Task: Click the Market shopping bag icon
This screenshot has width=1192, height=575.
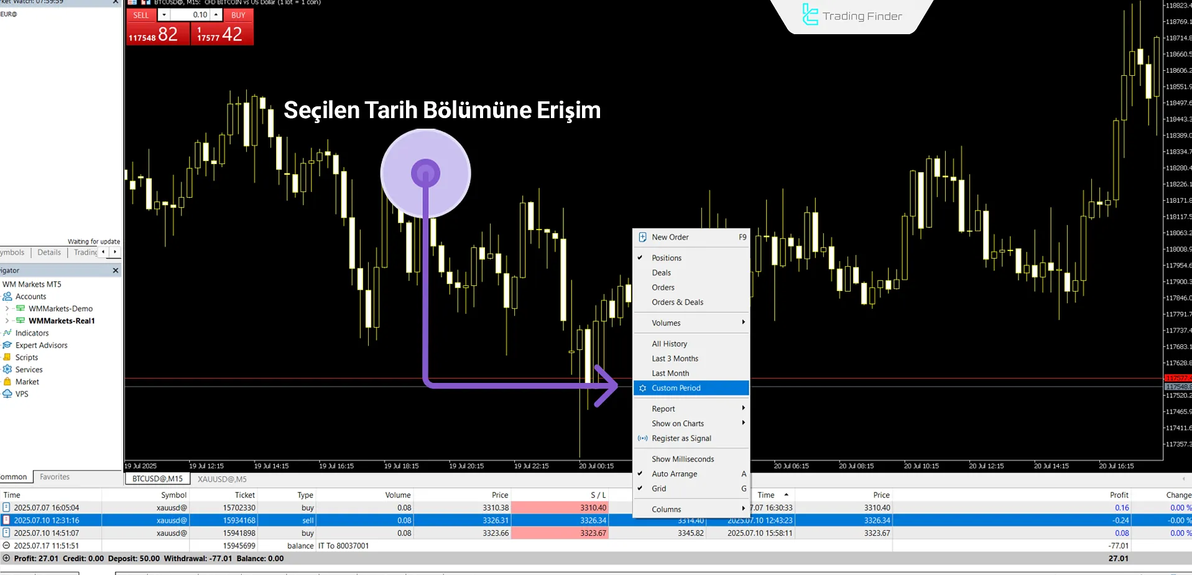Action: [x=7, y=382]
